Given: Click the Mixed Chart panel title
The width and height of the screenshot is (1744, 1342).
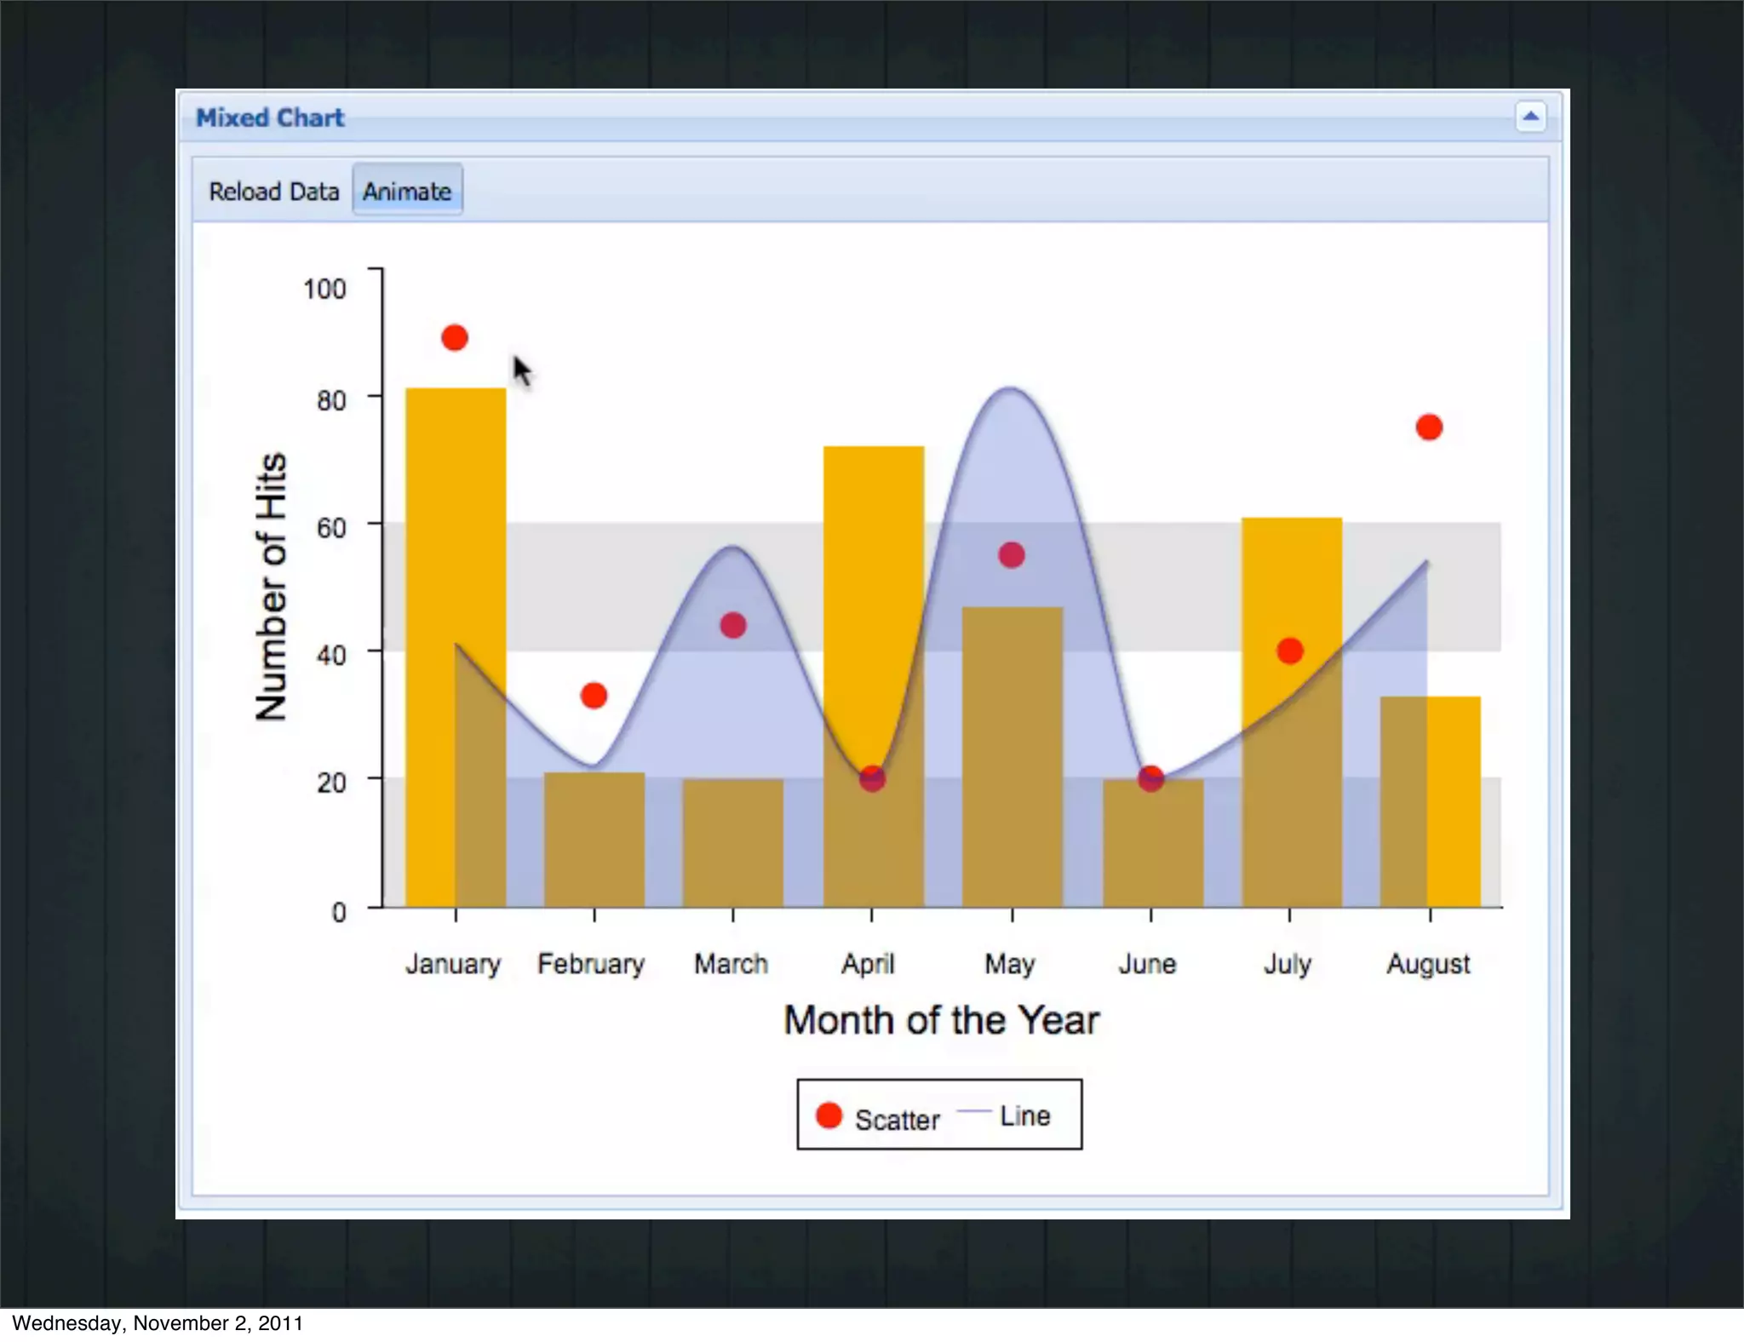Looking at the screenshot, I should click(x=270, y=118).
